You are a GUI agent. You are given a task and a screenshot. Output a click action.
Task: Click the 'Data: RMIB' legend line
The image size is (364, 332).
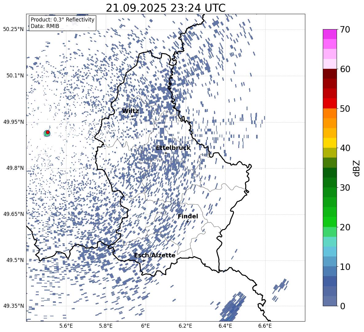(45, 26)
